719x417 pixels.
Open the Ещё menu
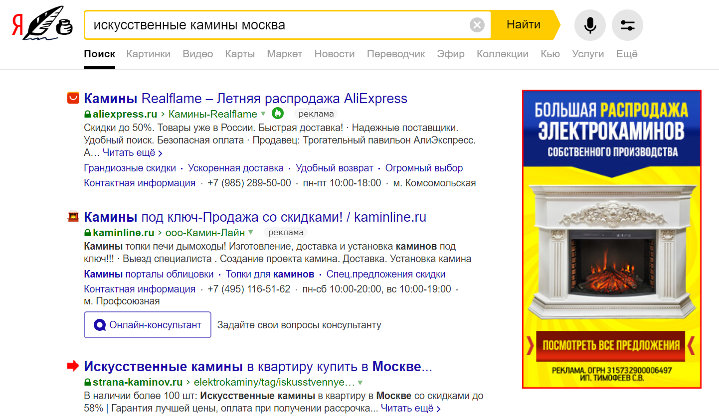click(x=627, y=54)
